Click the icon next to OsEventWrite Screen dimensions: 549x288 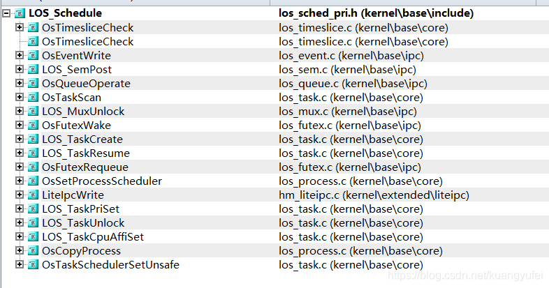[x=33, y=55]
